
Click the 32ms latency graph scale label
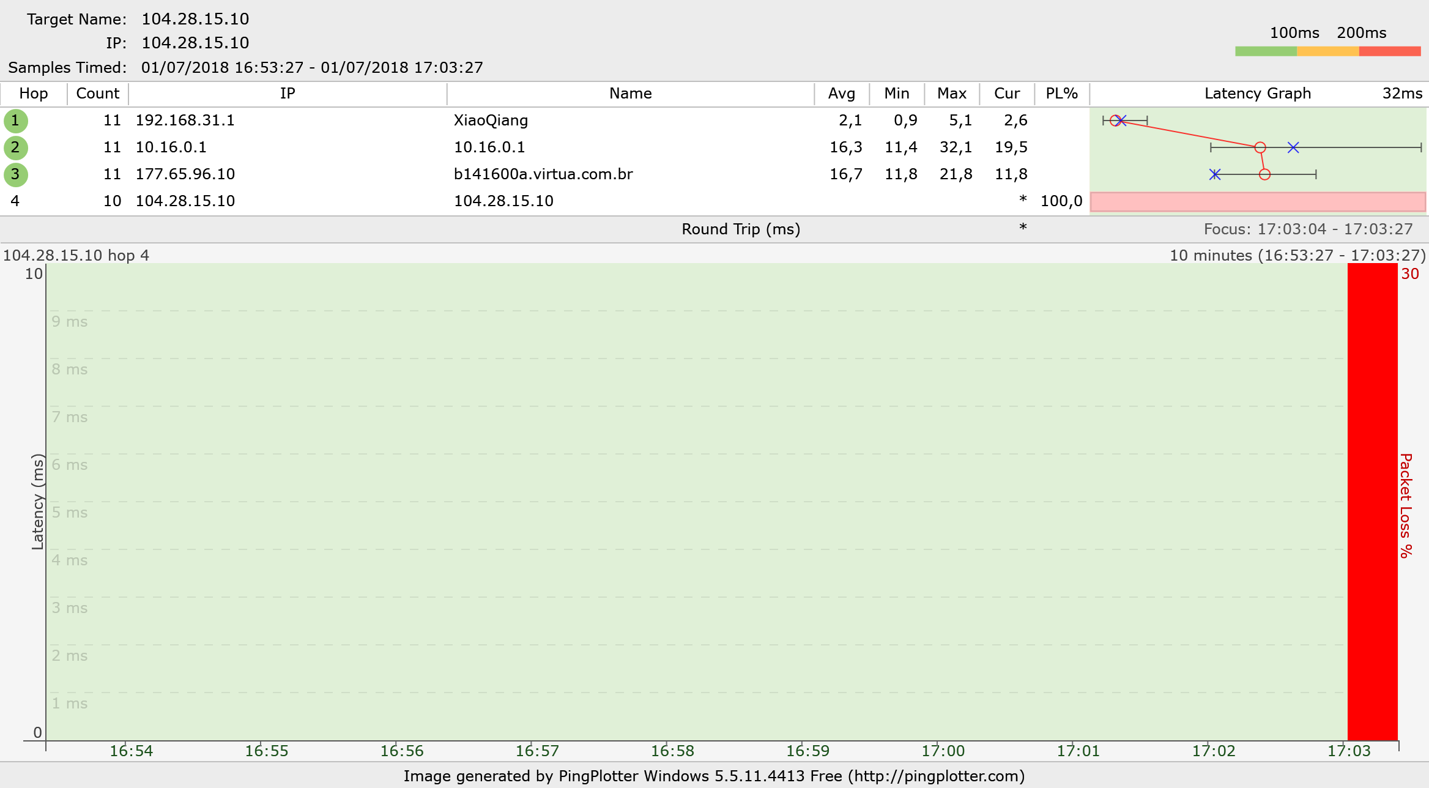coord(1403,94)
